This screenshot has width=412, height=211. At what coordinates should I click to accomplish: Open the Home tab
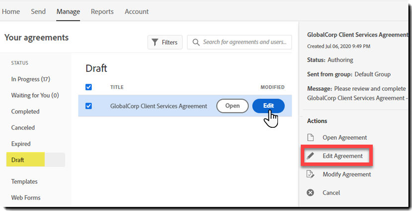tap(11, 11)
